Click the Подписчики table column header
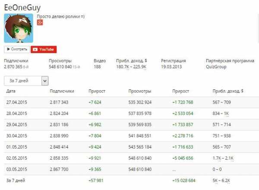Screen dimensions: 259x190 click(62, 91)
